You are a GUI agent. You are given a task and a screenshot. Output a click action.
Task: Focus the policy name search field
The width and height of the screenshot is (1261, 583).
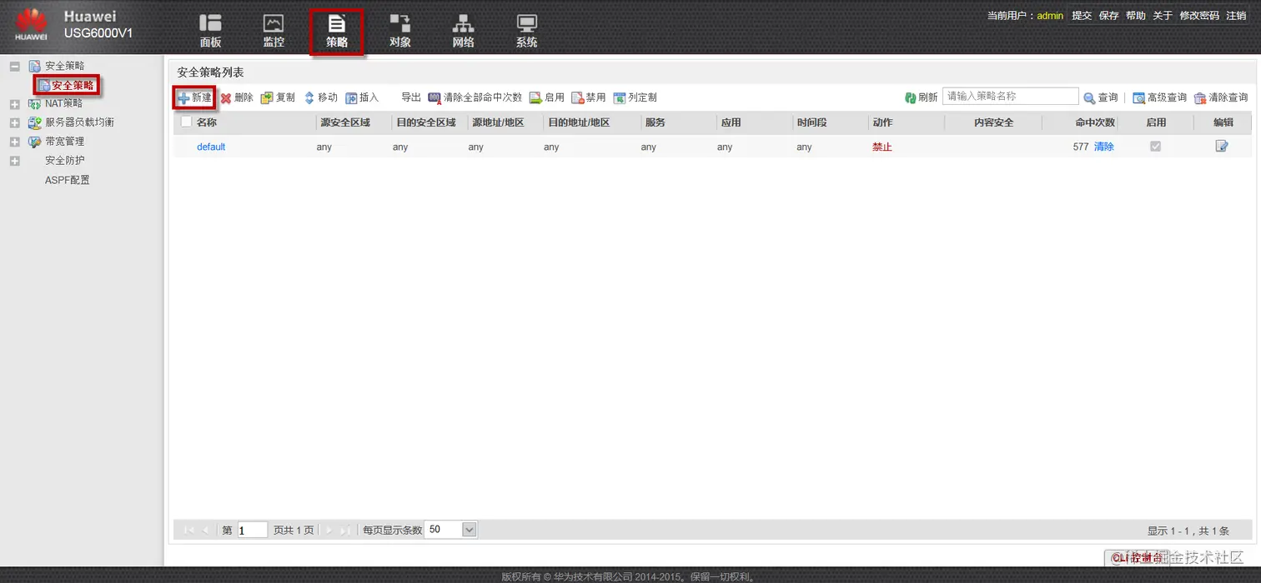[1010, 97]
